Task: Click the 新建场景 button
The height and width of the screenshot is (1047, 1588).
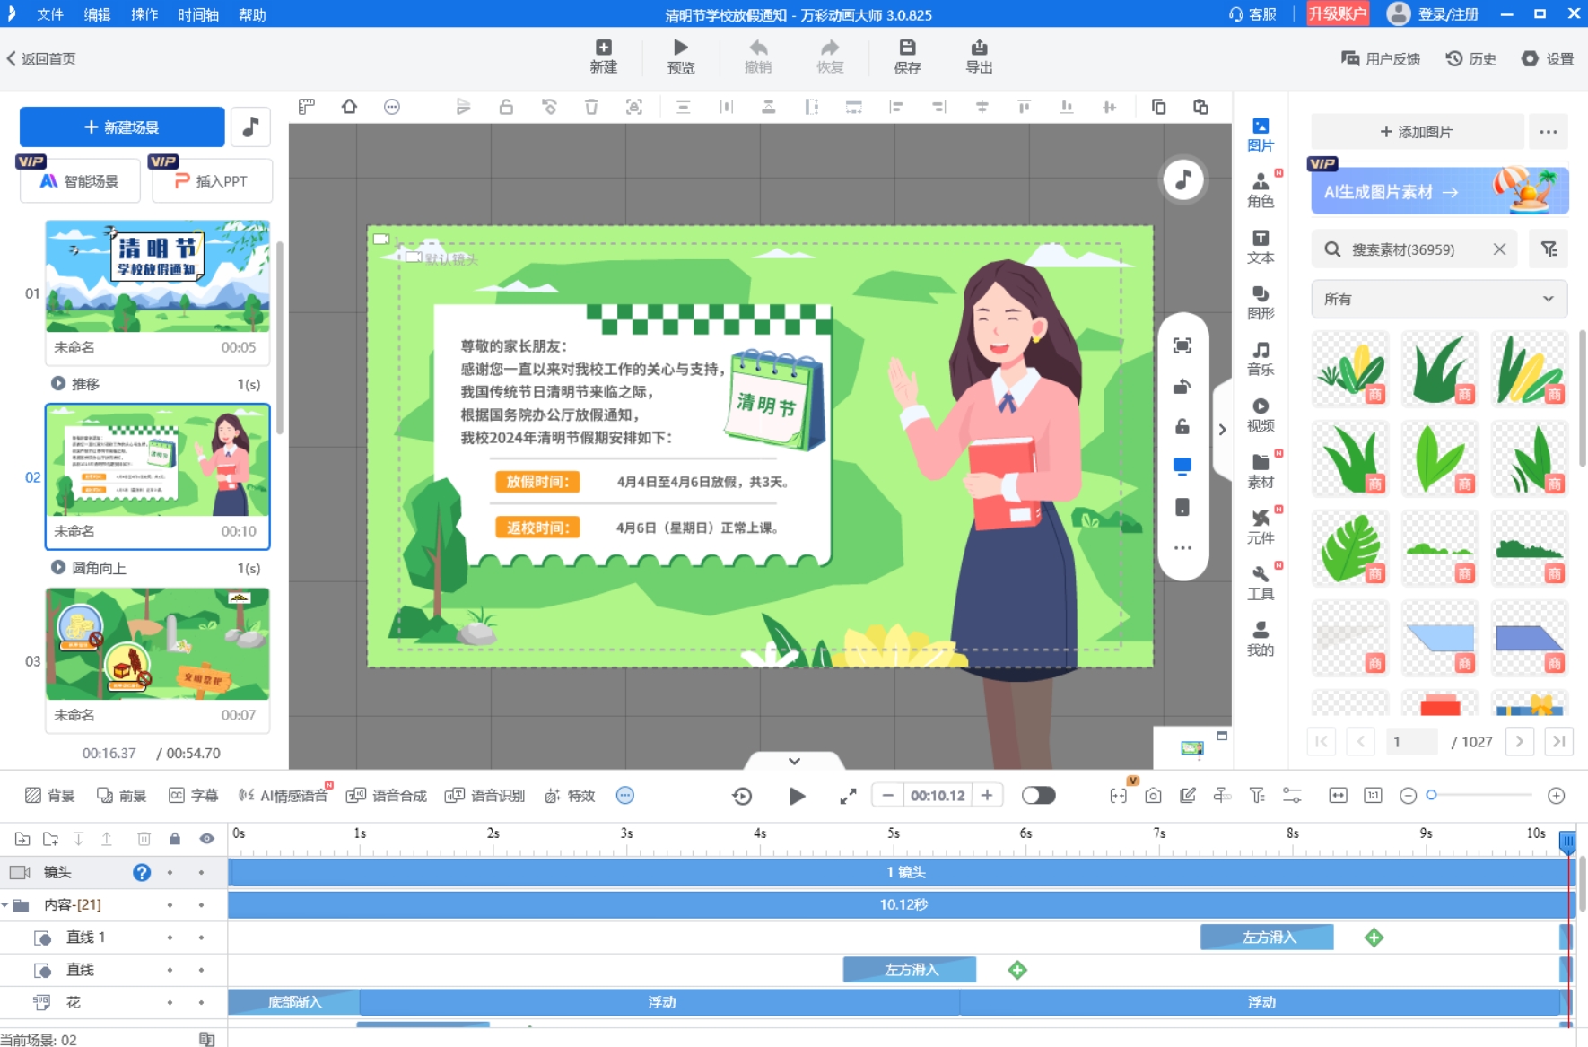Action: pyautogui.click(x=122, y=127)
